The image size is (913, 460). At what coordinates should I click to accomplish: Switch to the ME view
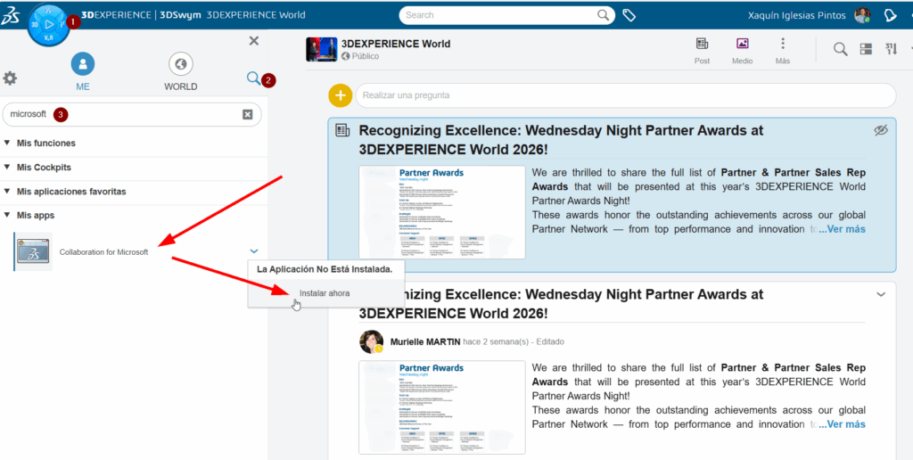point(83,71)
